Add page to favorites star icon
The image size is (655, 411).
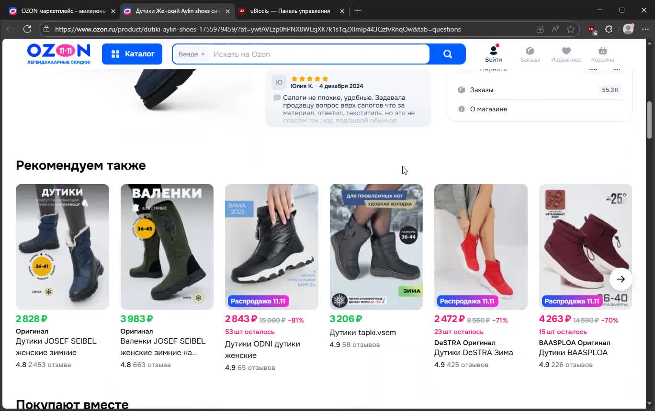click(x=571, y=29)
